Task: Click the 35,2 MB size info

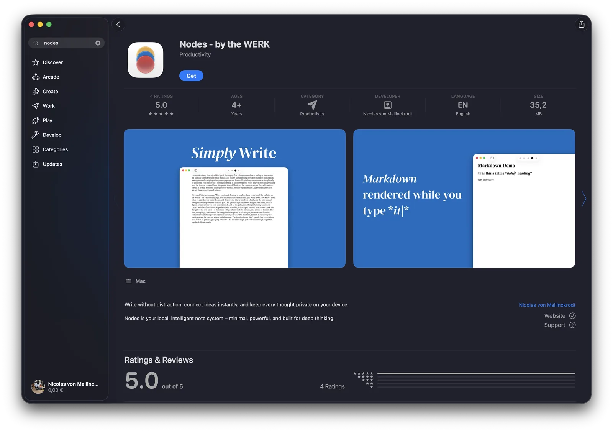Action: coord(538,105)
